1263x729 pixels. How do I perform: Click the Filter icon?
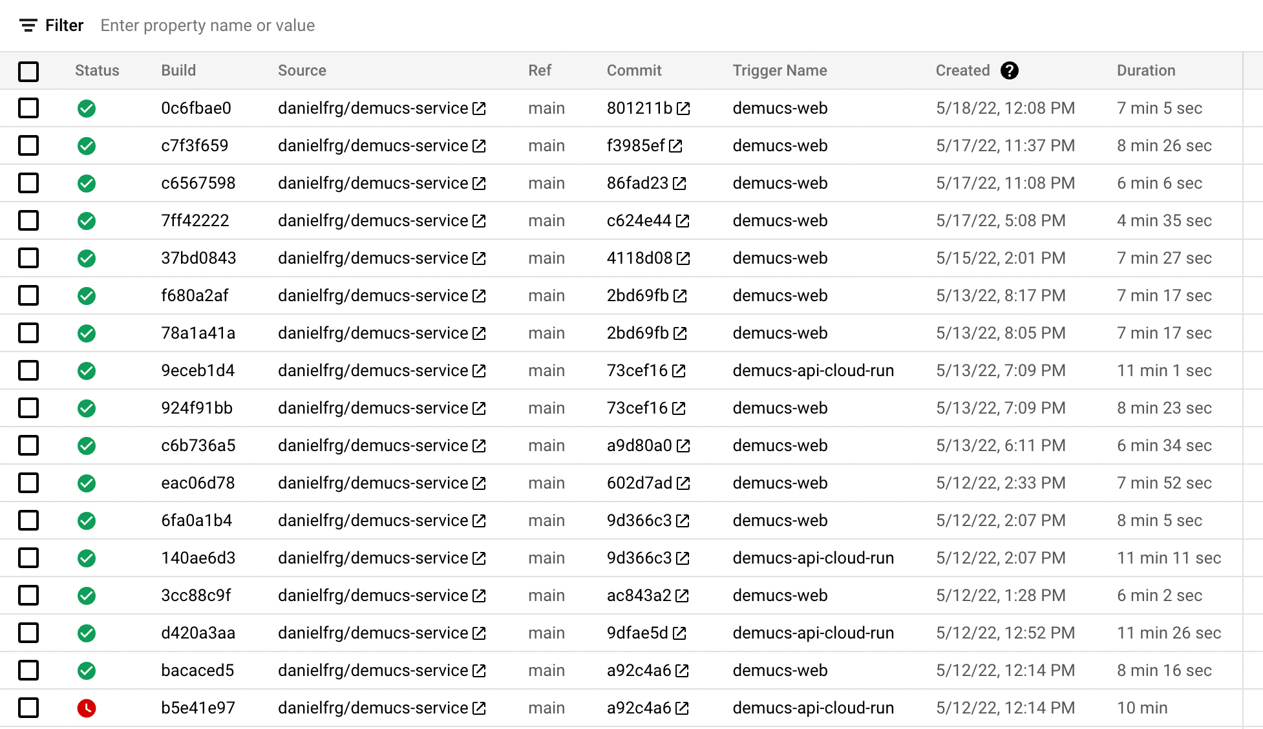click(x=28, y=25)
